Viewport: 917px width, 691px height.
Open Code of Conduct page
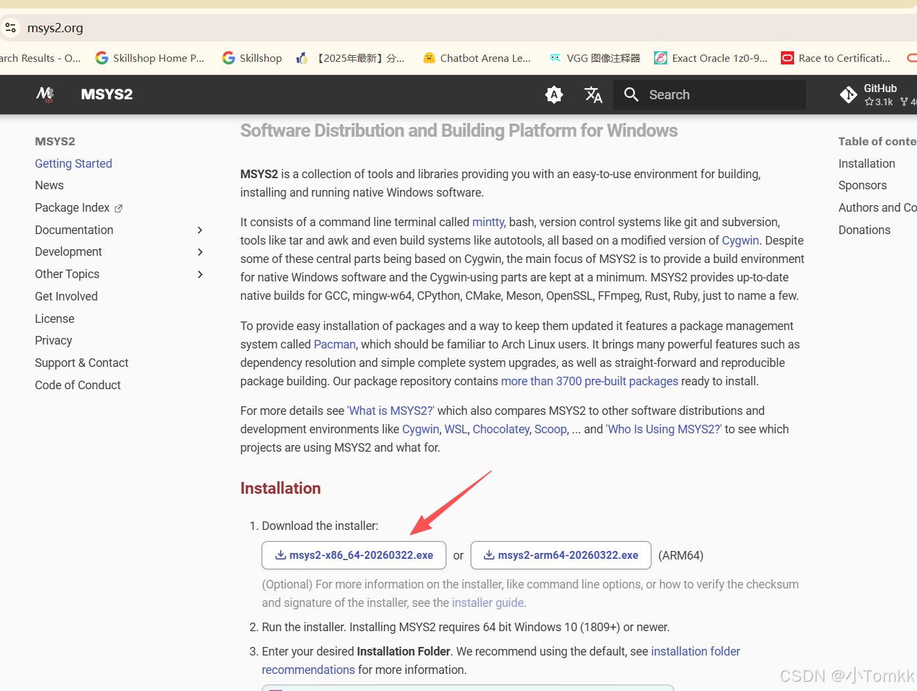[78, 385]
